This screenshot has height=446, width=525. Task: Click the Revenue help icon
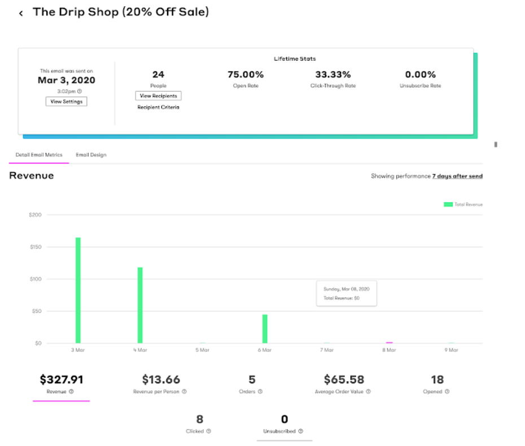click(71, 391)
